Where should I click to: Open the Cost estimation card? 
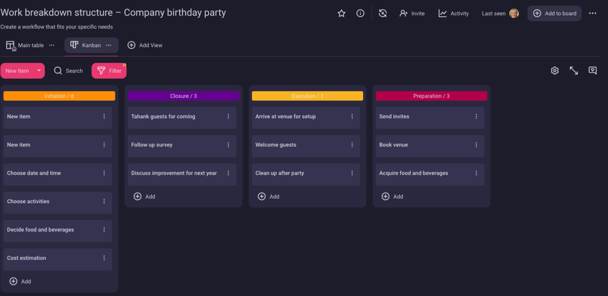point(51,258)
